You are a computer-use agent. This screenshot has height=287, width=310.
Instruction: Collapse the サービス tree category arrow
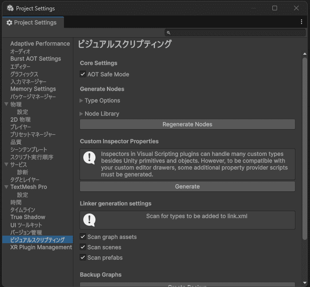point(6,164)
